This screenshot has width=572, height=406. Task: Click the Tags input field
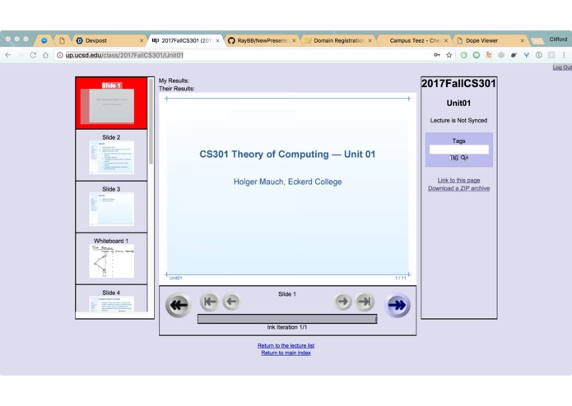[458, 150]
